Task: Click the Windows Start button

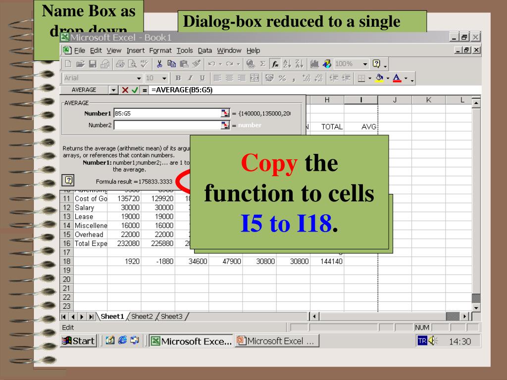Action: 78,341
